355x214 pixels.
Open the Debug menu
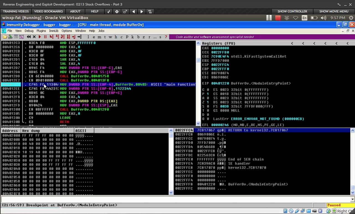click(x=29, y=31)
